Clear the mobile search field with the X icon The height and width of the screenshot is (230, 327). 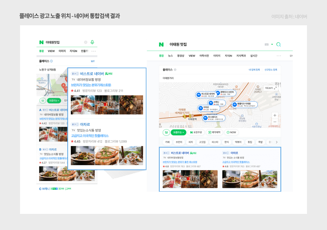click(85, 42)
